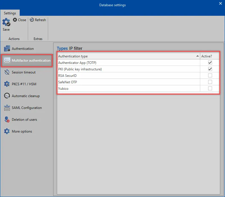Click the Close button in ribbon
The height and width of the screenshot is (197, 225).
tap(19, 20)
